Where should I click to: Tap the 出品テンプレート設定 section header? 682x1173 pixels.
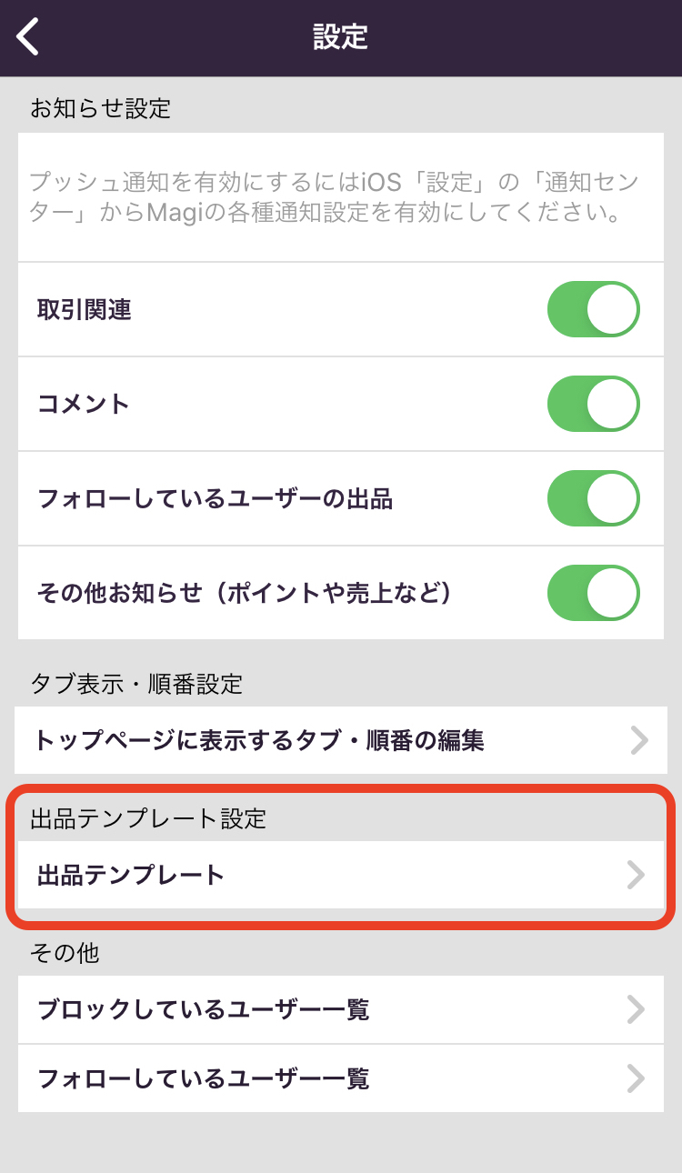148,818
